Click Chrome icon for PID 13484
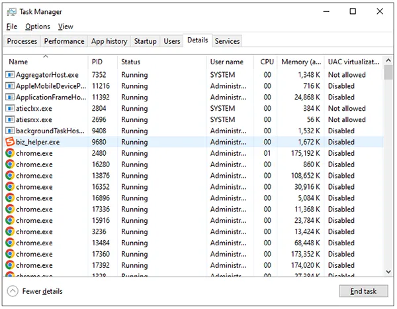The width and height of the screenshot is (397, 309). tap(10, 243)
